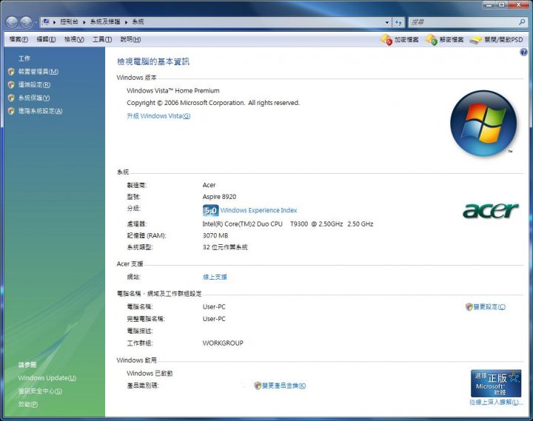Image resolution: width=533 pixels, height=421 pixels.
Task: Expand the arrow after 系統及維護 breadcrumb
Action: [x=126, y=22]
